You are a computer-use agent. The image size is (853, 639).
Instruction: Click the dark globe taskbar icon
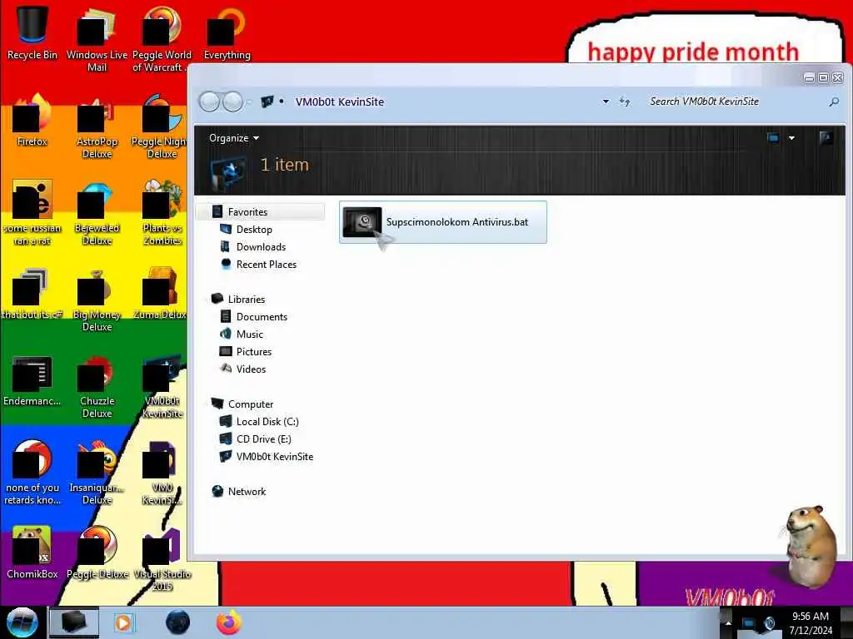[x=178, y=622]
